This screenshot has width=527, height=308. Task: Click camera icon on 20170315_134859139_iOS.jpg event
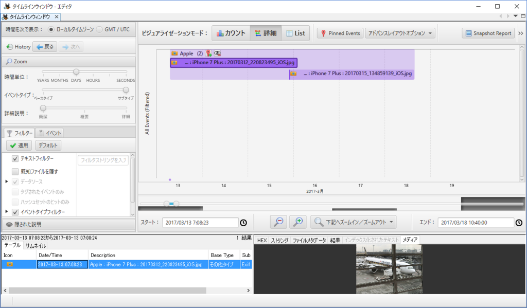coord(293,73)
